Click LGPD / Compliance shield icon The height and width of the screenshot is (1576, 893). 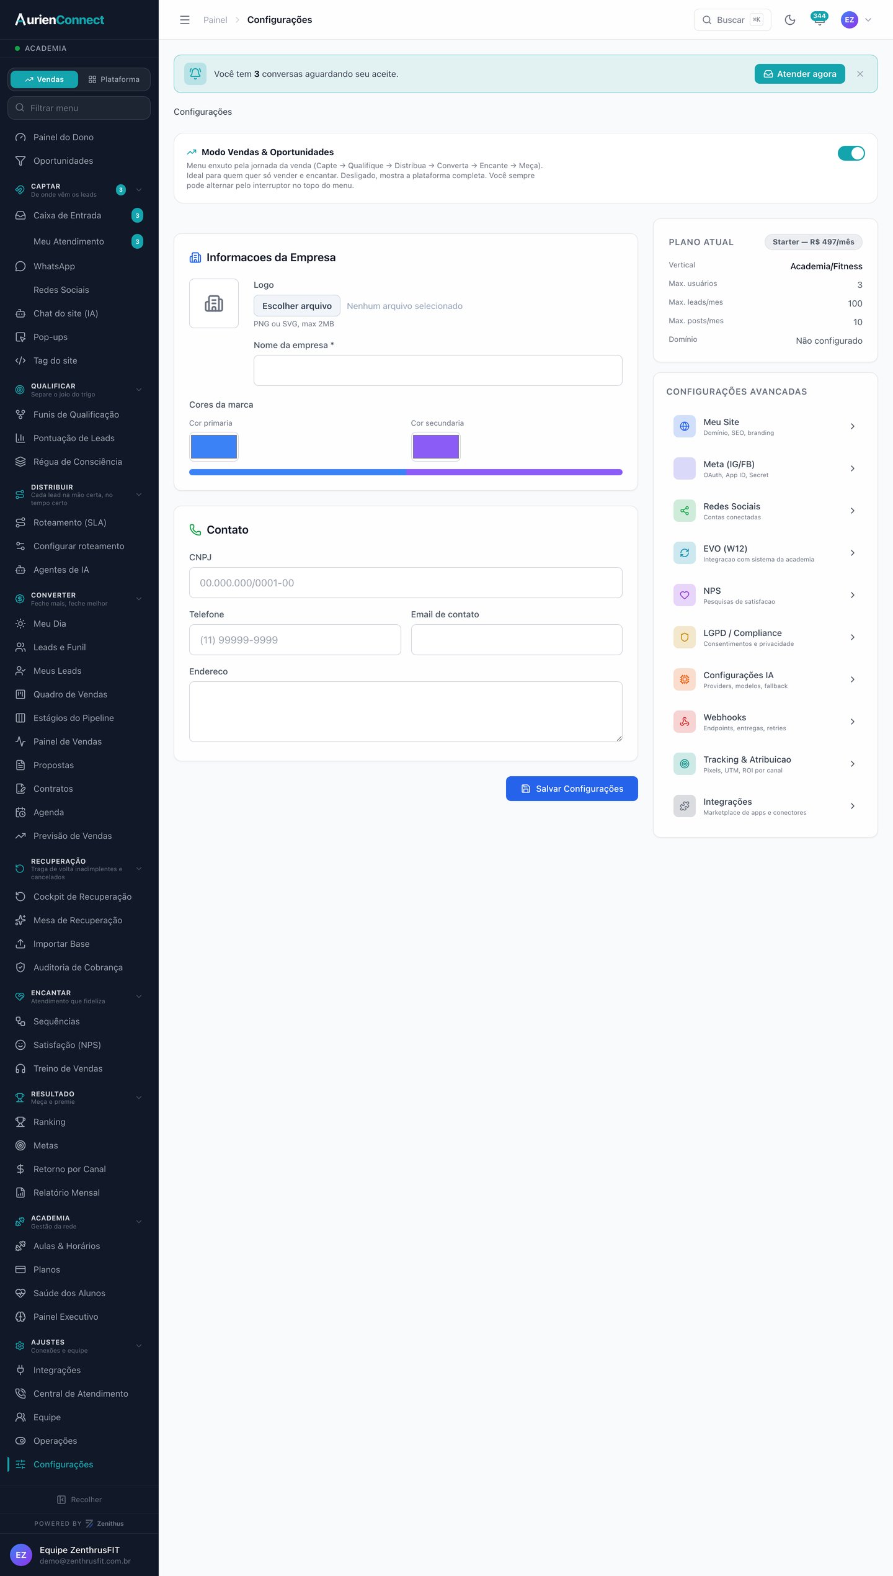point(684,637)
